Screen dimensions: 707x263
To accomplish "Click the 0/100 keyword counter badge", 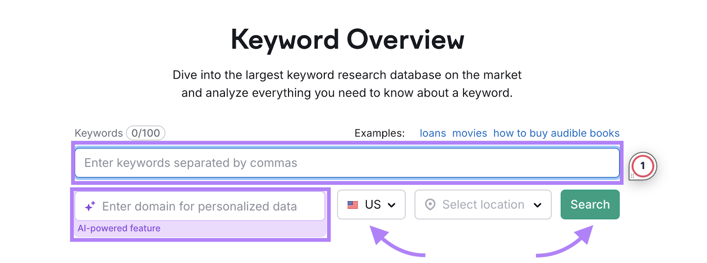I will pyautogui.click(x=146, y=133).
